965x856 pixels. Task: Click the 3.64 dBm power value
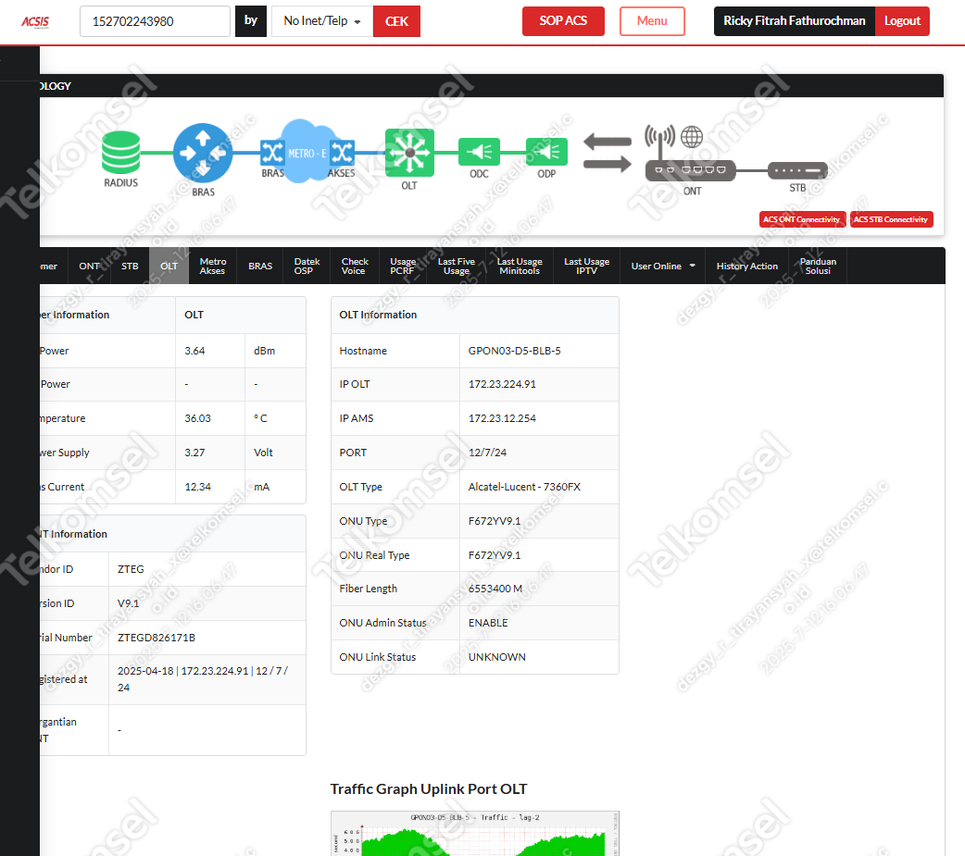pos(194,351)
